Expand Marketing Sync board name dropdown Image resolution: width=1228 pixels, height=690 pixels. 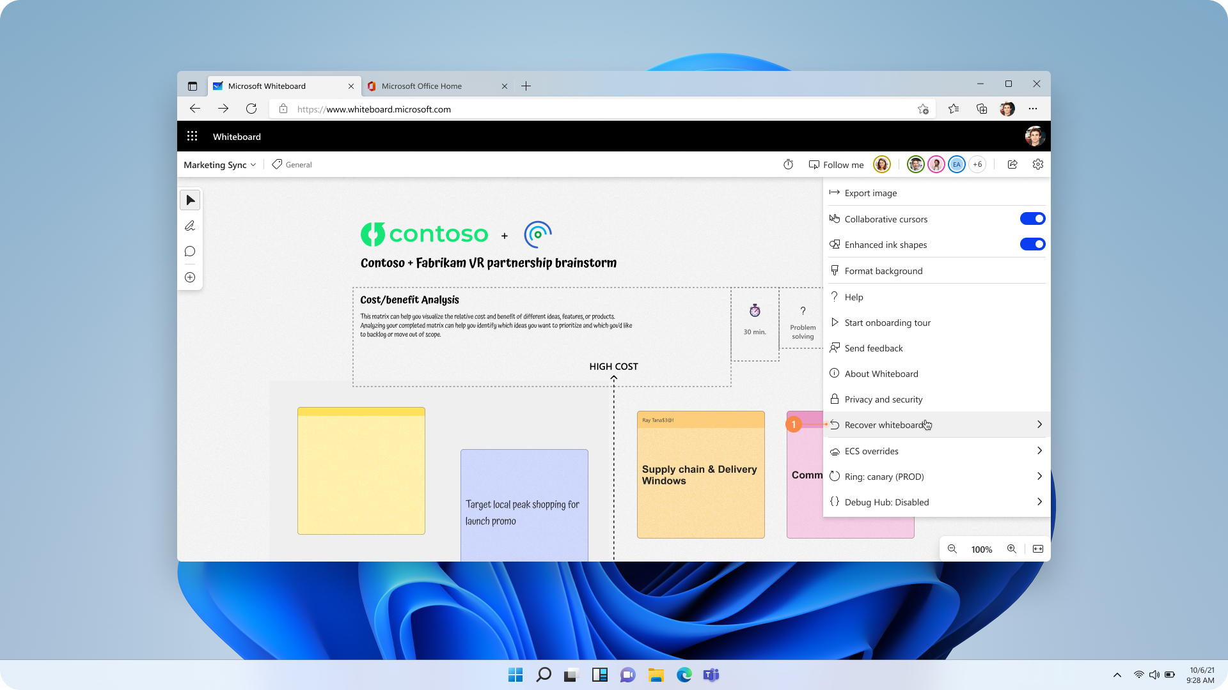[219, 165]
